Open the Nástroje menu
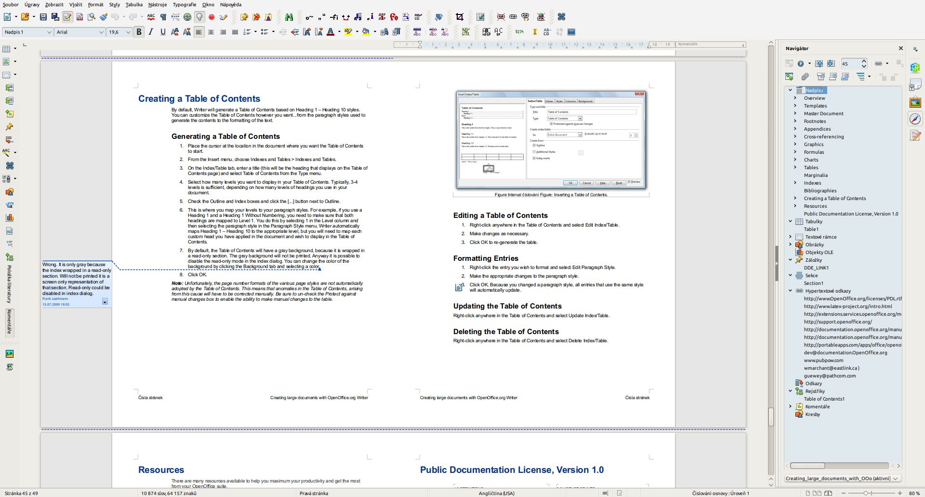Viewport: 925px width, 497px height. (x=158, y=4)
